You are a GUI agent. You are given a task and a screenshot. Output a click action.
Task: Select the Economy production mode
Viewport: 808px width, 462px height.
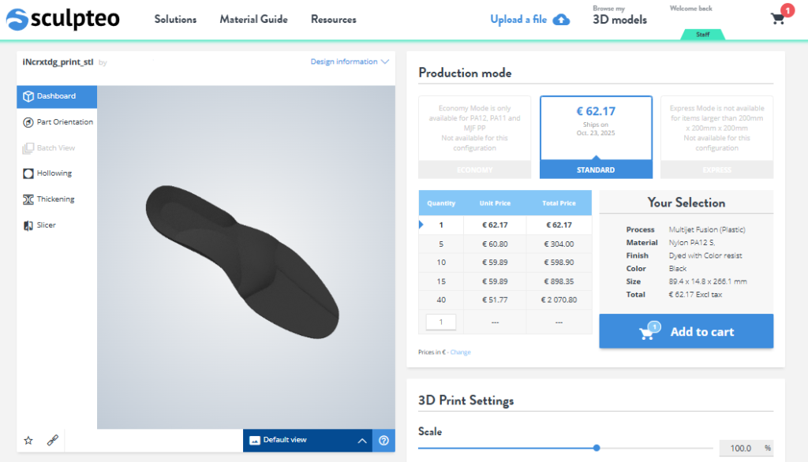[474, 137]
